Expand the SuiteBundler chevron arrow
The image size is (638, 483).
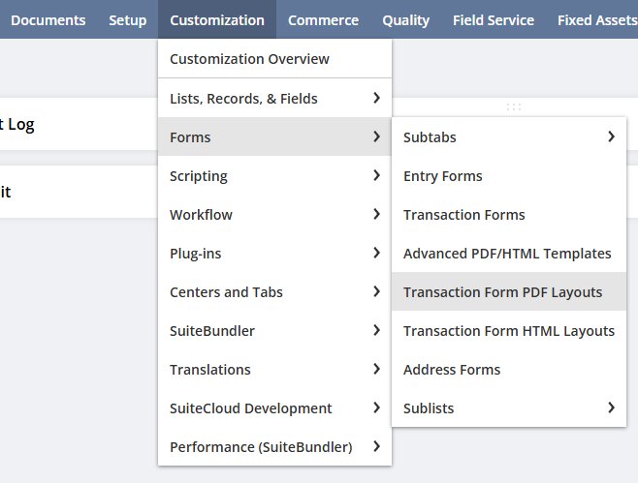coord(376,330)
